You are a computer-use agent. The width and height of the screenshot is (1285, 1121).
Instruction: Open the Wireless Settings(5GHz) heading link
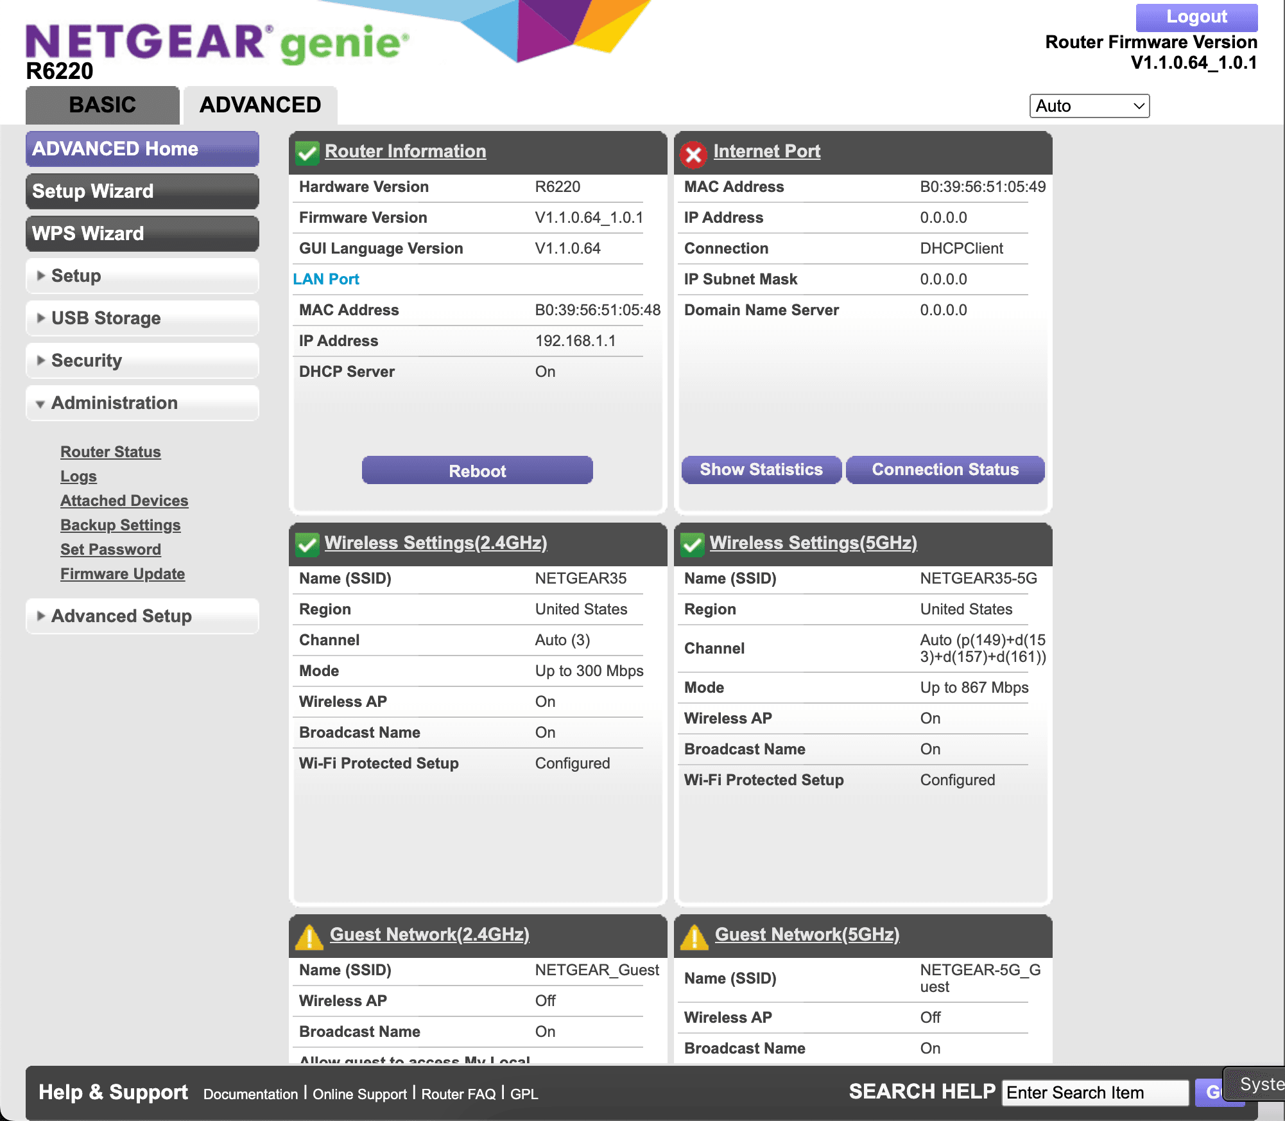tap(813, 543)
